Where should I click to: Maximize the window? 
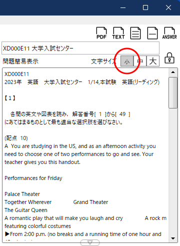coord(145,7)
